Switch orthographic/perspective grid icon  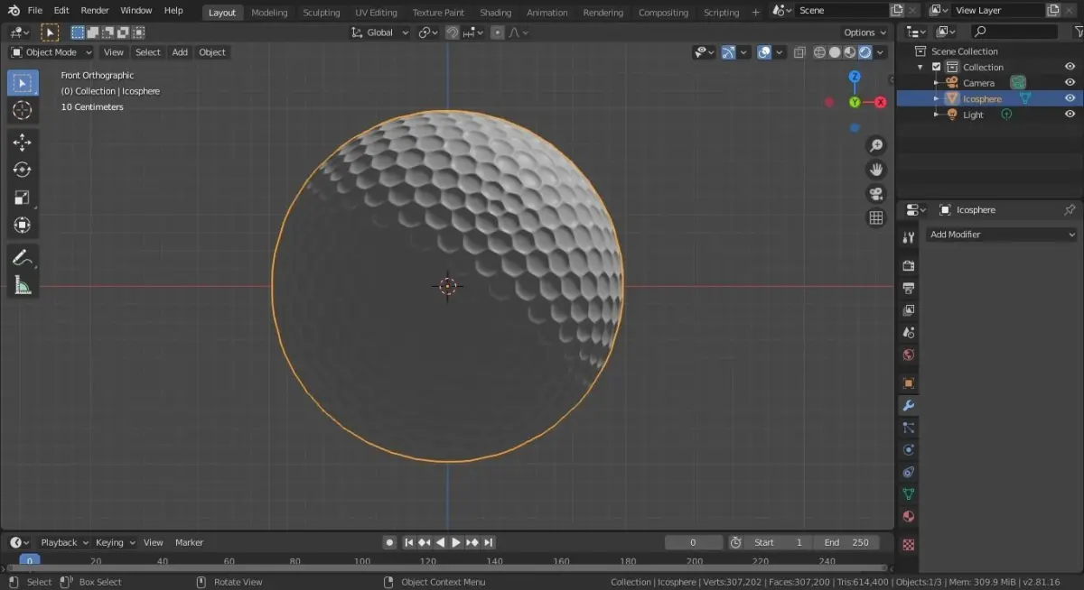pos(875,217)
